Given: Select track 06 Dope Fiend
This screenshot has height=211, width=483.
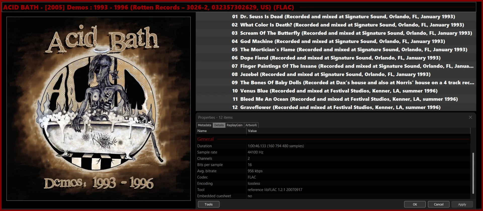Looking at the screenshot, I should coord(336,58).
